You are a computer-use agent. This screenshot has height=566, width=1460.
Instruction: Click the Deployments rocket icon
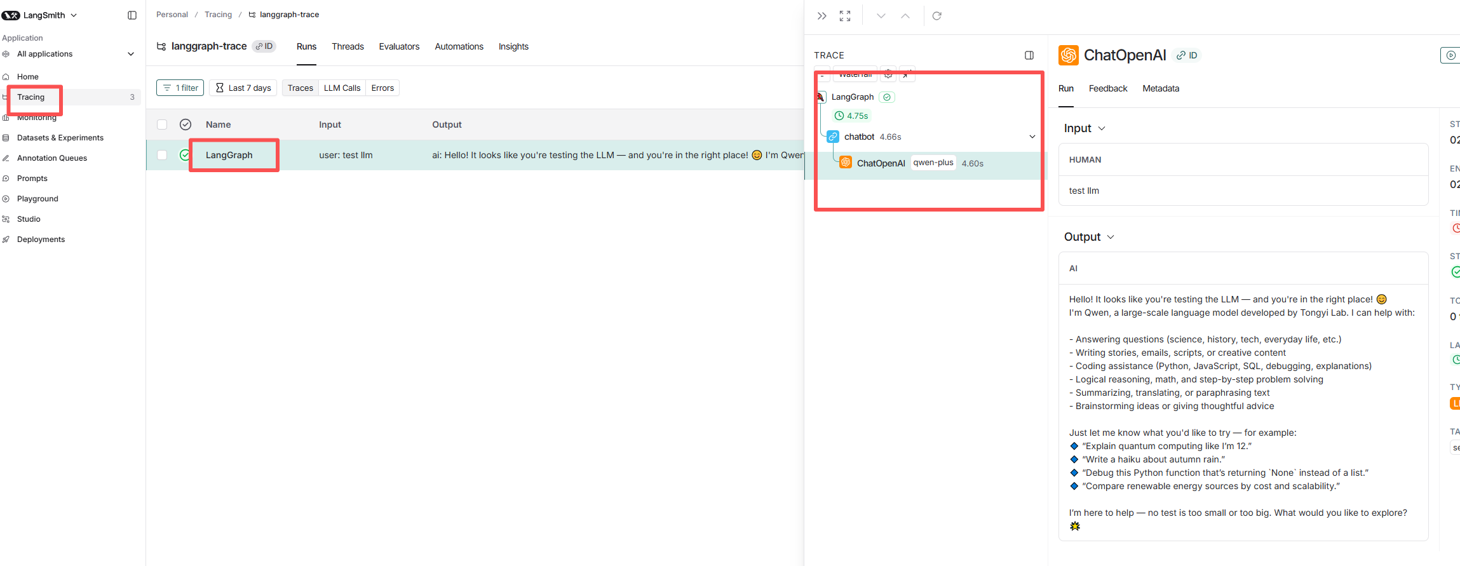(x=6, y=239)
